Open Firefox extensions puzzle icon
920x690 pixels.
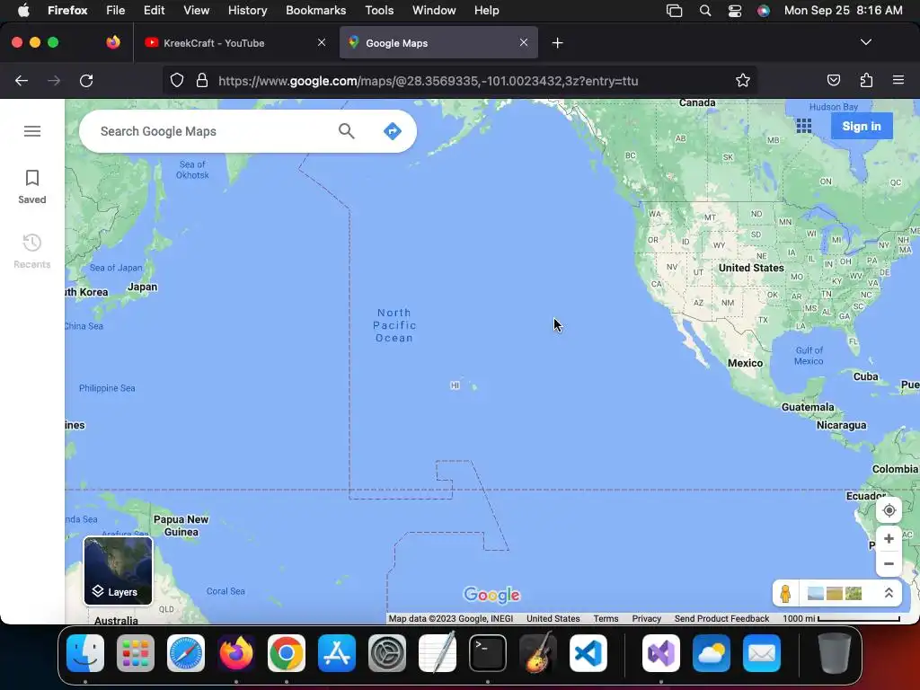pyautogui.click(x=866, y=80)
